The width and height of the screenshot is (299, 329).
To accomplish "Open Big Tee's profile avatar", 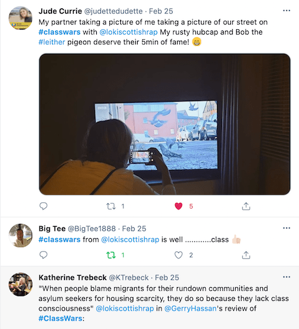I will (x=20, y=236).
